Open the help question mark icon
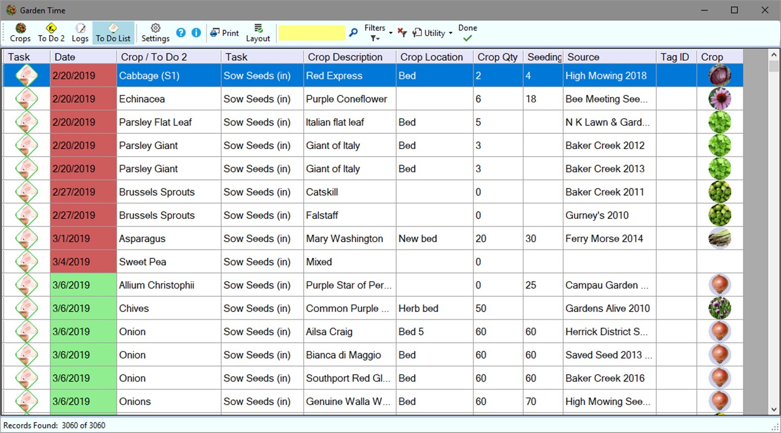Image resolution: width=781 pixels, height=433 pixels. click(x=180, y=32)
